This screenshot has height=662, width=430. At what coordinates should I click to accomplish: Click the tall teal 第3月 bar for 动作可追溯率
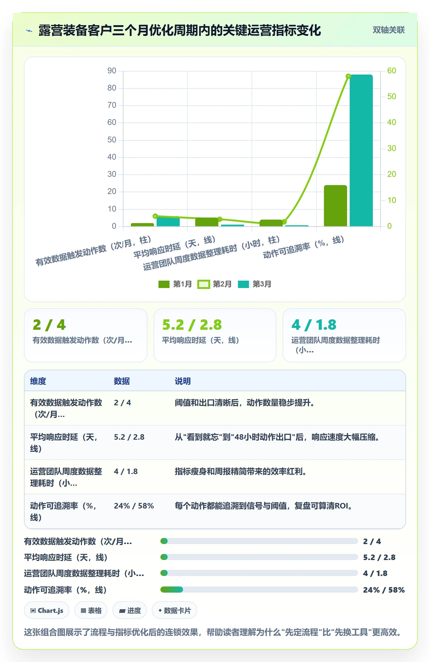(x=361, y=150)
